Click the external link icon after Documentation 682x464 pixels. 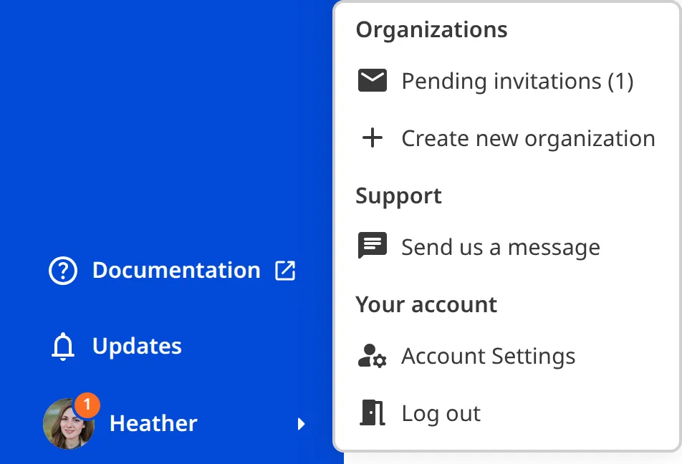point(285,271)
